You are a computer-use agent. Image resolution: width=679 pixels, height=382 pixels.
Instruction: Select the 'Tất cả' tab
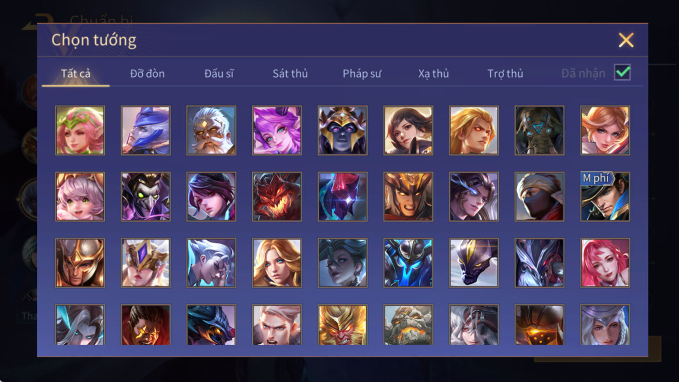[x=75, y=74]
